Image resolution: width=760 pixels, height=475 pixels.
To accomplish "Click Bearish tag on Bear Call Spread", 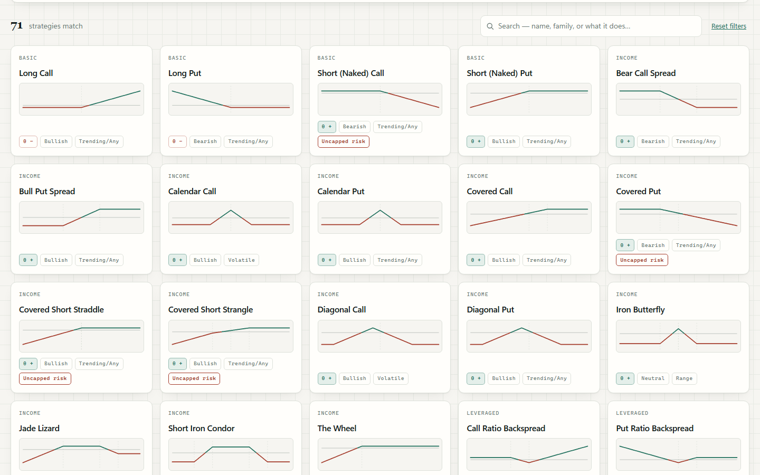I will coord(653,141).
